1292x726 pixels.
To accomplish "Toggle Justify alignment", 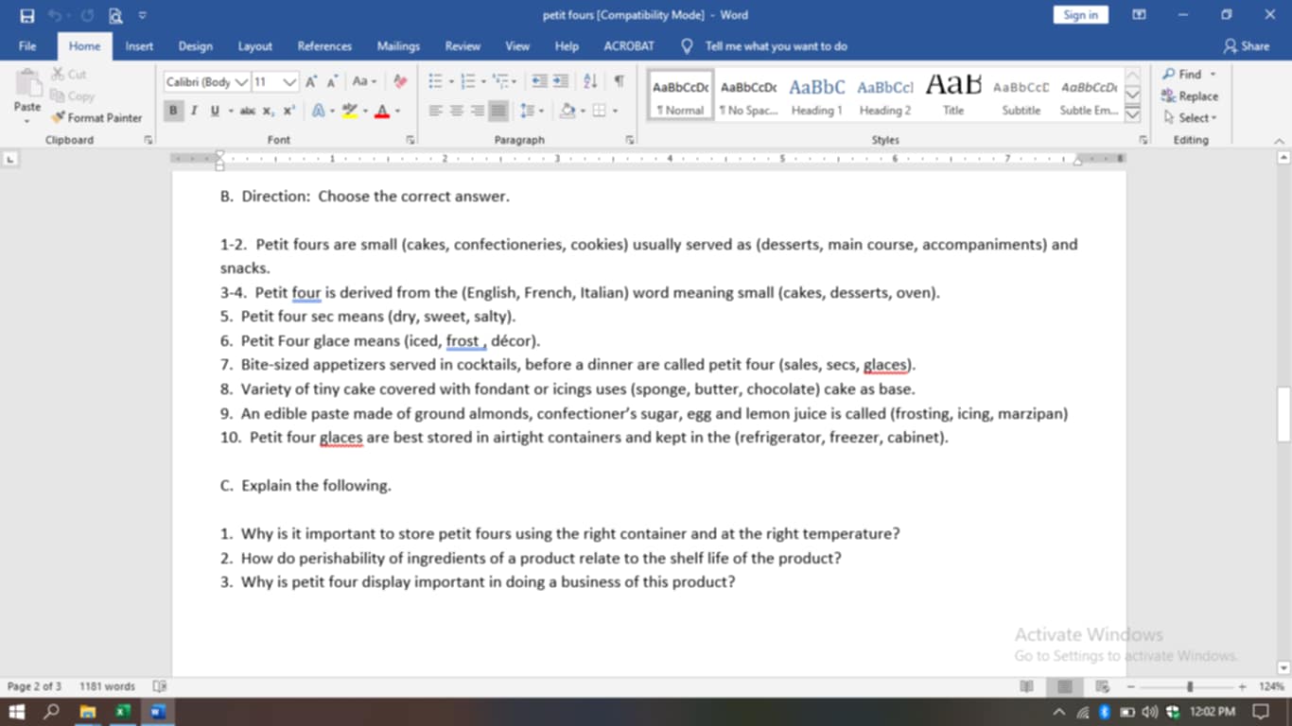I will pyautogui.click(x=498, y=111).
